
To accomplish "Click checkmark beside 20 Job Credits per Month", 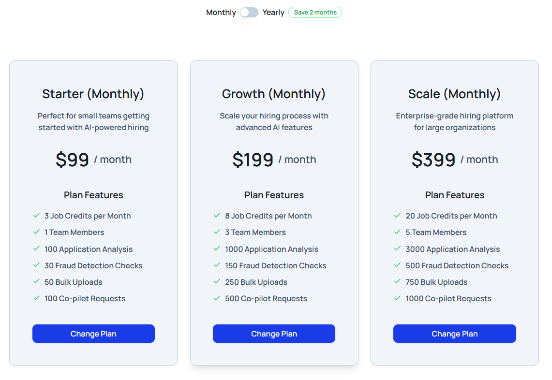I will [397, 216].
